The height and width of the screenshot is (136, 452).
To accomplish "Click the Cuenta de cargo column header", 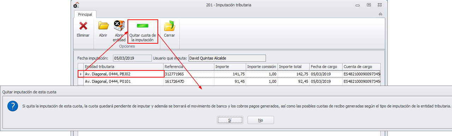I will [361, 67].
